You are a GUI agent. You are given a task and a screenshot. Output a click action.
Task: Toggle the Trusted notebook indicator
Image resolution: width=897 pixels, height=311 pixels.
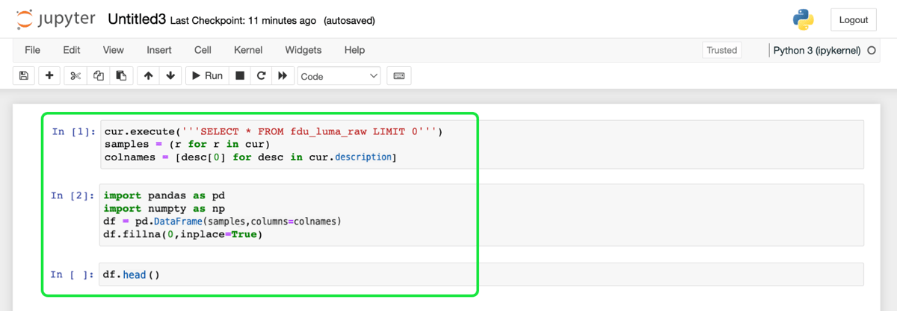click(722, 50)
